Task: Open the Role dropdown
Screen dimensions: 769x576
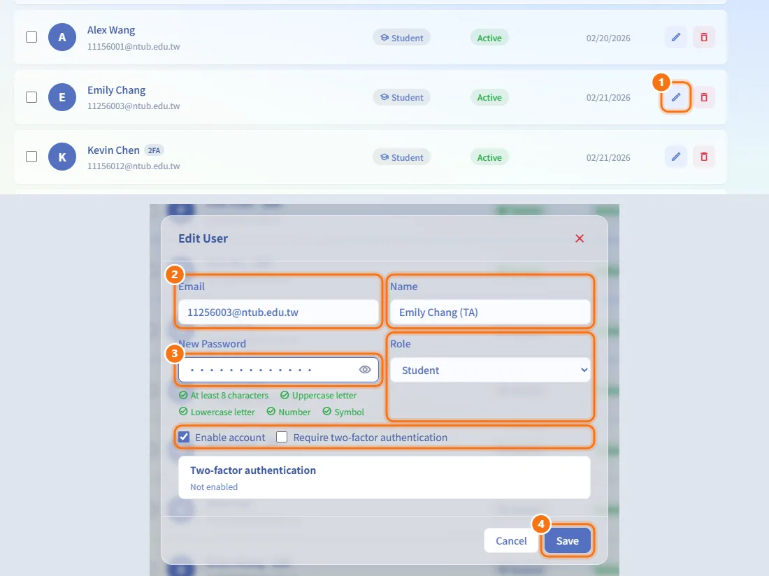Action: pyautogui.click(x=491, y=370)
